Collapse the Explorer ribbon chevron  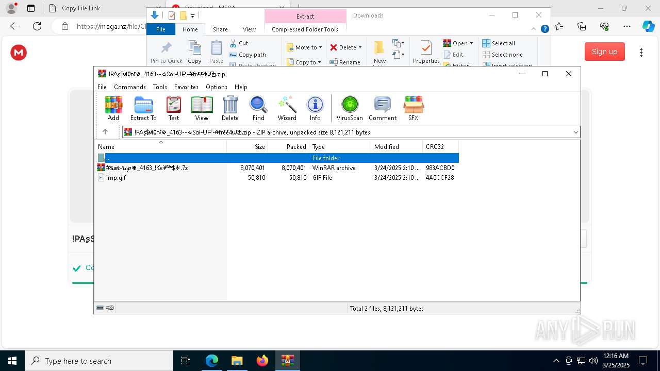(534, 29)
